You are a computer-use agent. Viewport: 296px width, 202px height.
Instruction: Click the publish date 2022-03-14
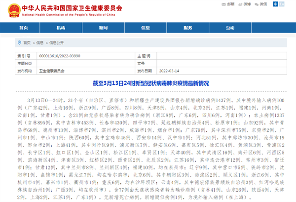pyautogui.click(x=169, y=71)
